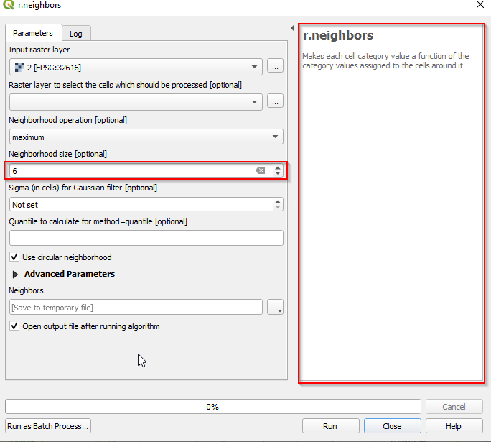Open Neighbors output save options button

click(275, 307)
